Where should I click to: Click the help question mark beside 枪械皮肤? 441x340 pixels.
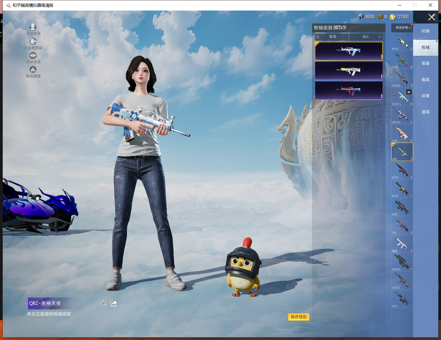pyautogui.click(x=344, y=28)
